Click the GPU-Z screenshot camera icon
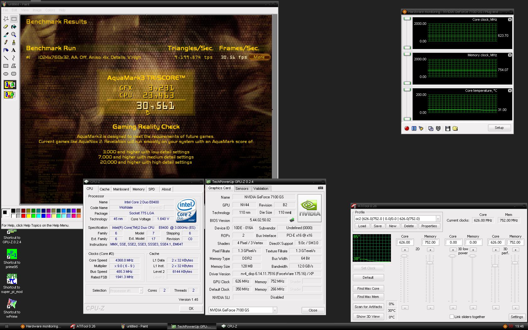 click(320, 188)
